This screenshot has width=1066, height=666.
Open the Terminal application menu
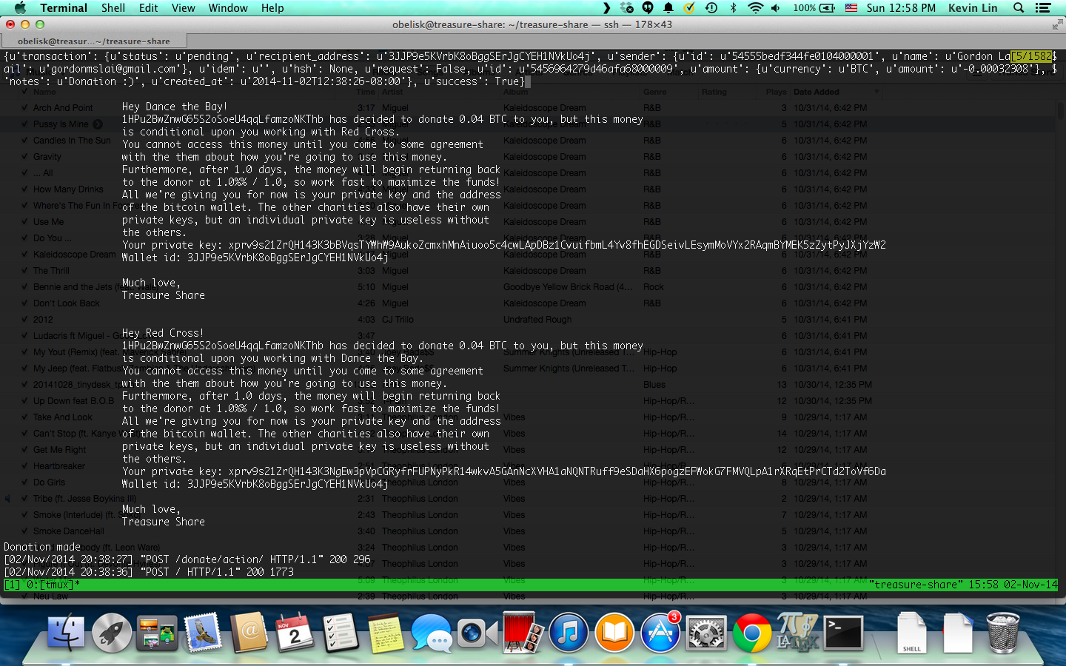(64, 8)
